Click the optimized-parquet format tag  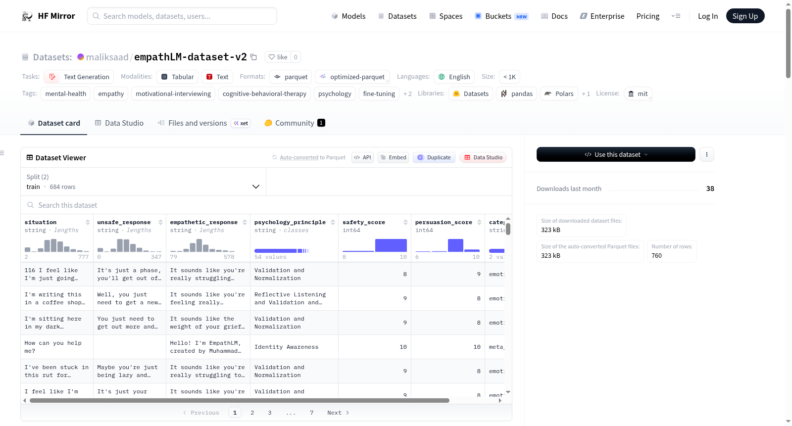(x=352, y=77)
